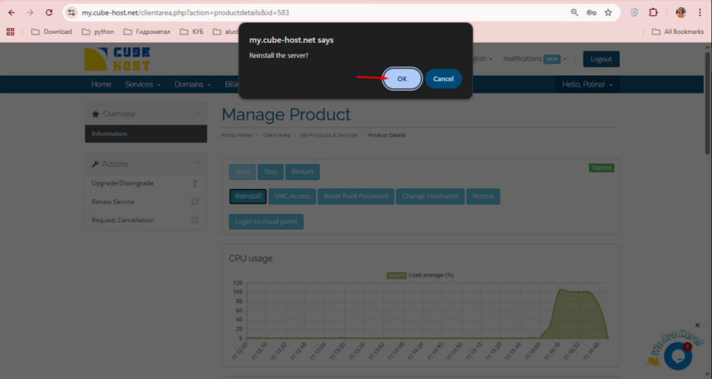712x379 pixels.
Task: Bookmark page with the star icon
Action: pos(608,12)
